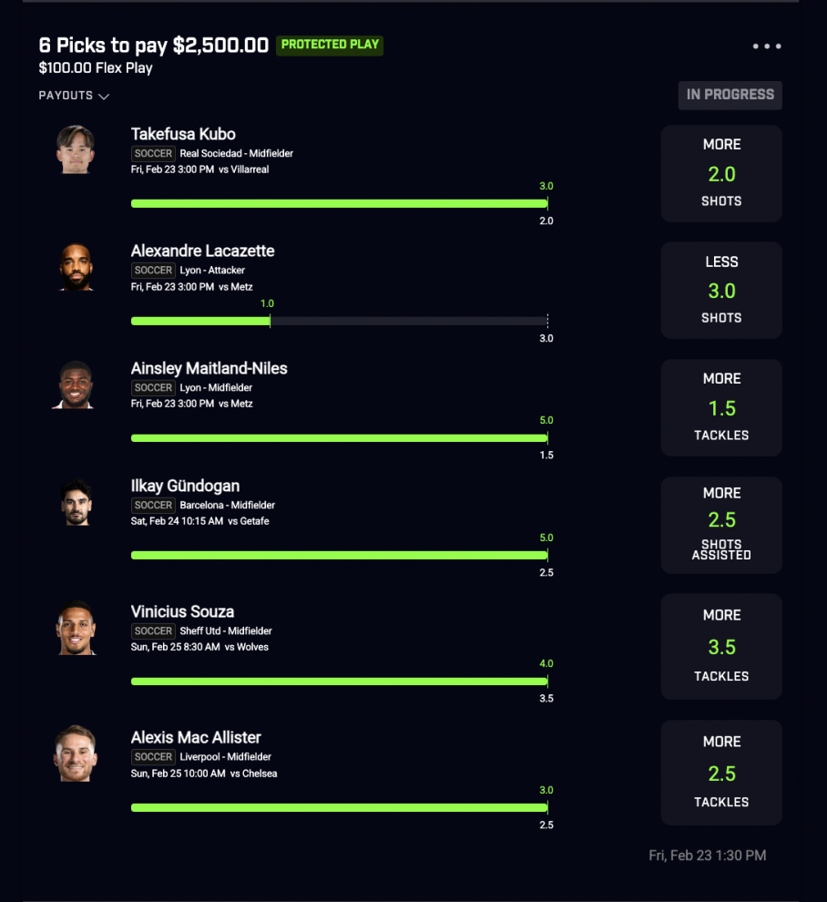
Task: Select the MORE 3.5 TACKLES card
Action: tap(721, 646)
